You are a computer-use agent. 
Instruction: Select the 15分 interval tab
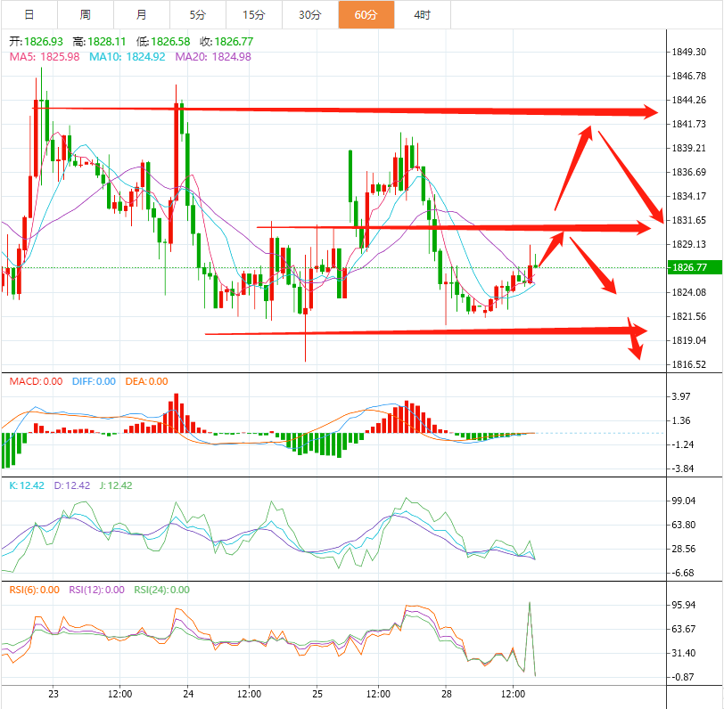tap(254, 14)
